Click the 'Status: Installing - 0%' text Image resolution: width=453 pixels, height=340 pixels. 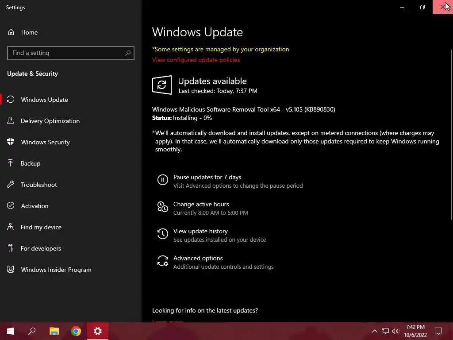point(182,118)
